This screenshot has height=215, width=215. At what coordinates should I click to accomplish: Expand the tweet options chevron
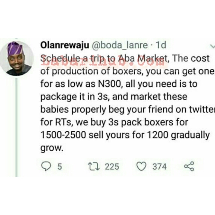213,47
